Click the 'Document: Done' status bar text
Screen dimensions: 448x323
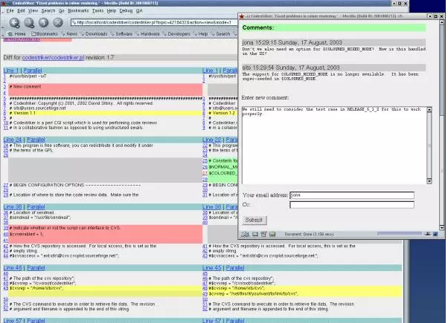309,235
